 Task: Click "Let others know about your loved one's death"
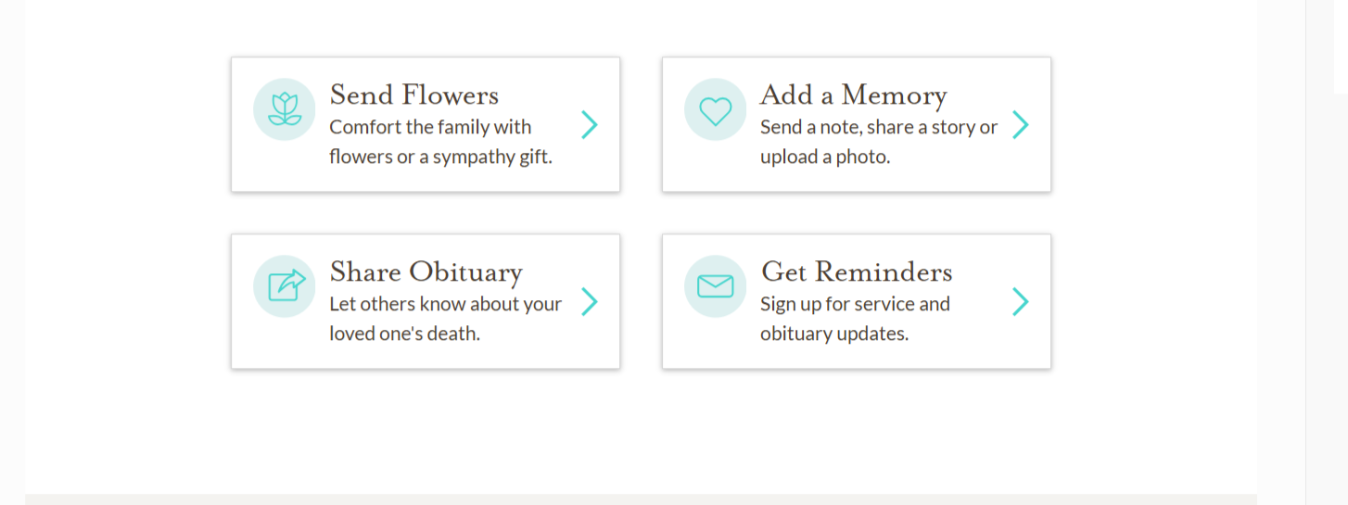point(445,319)
